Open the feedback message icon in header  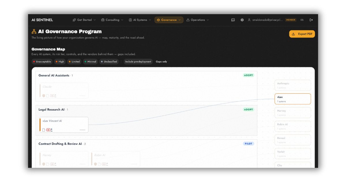(233, 20)
